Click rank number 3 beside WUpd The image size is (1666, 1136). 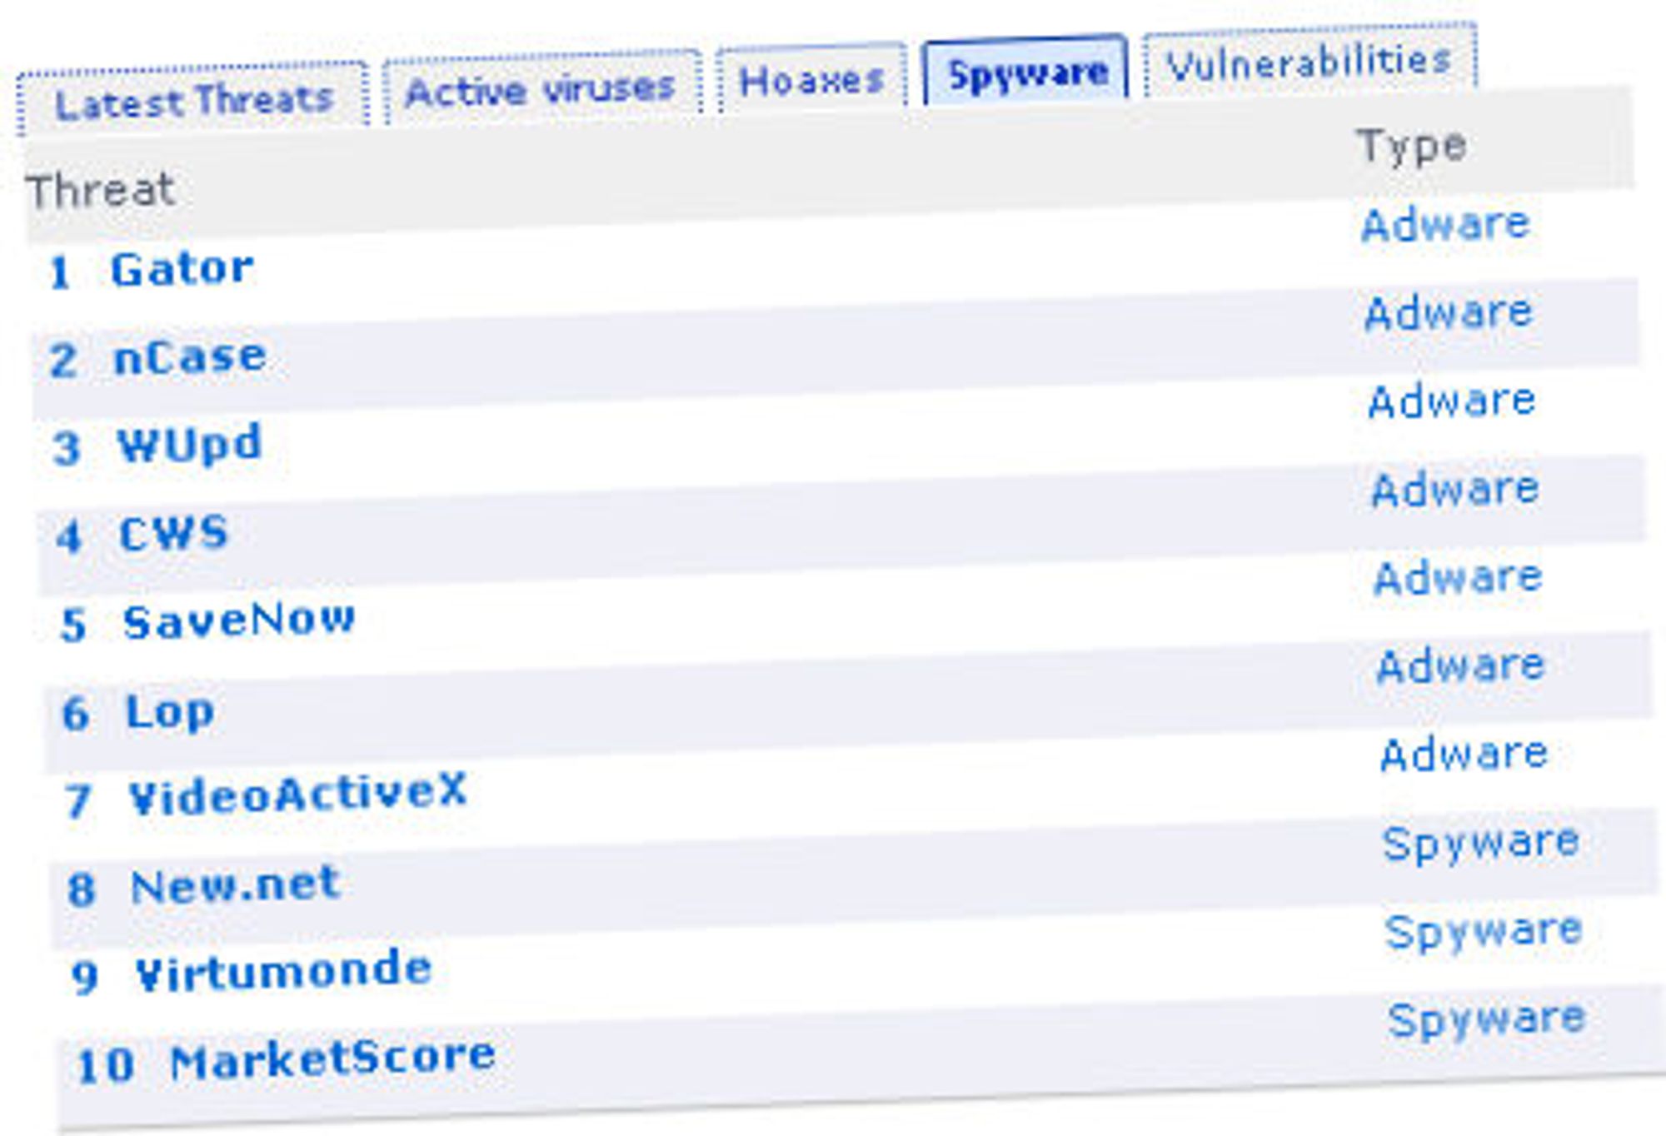pos(67,449)
